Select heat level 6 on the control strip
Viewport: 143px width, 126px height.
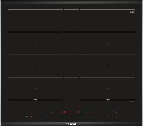pos(77,117)
